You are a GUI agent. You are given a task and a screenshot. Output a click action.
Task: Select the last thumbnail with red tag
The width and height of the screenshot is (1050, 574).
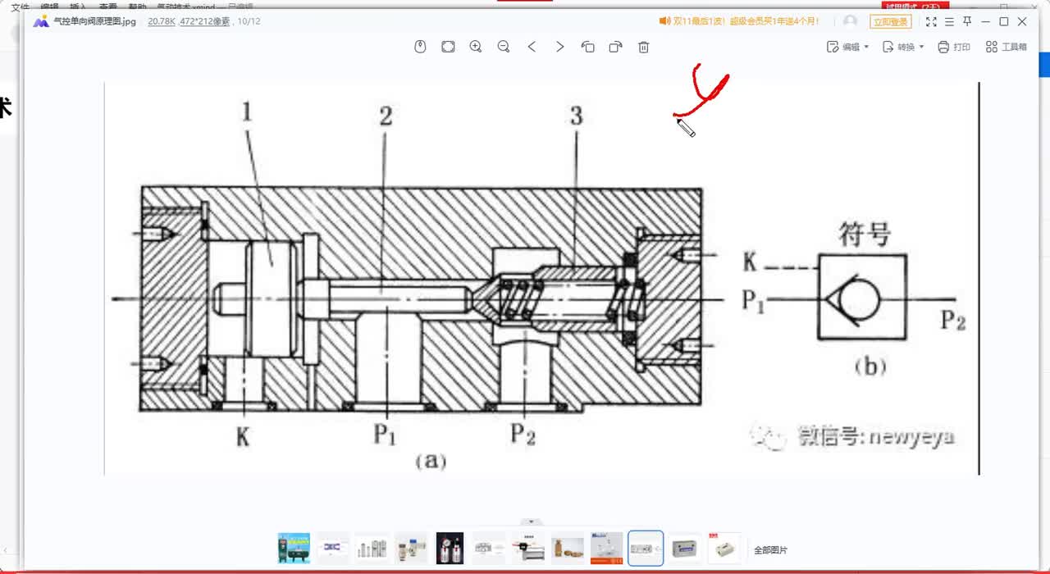(724, 548)
